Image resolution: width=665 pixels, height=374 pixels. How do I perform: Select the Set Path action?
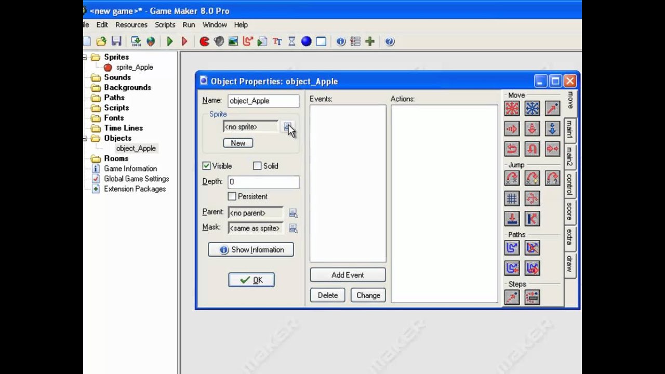pyautogui.click(x=512, y=248)
